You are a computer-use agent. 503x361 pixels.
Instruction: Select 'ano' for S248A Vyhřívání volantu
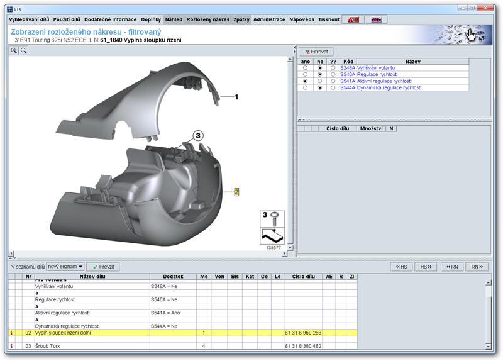coord(305,68)
